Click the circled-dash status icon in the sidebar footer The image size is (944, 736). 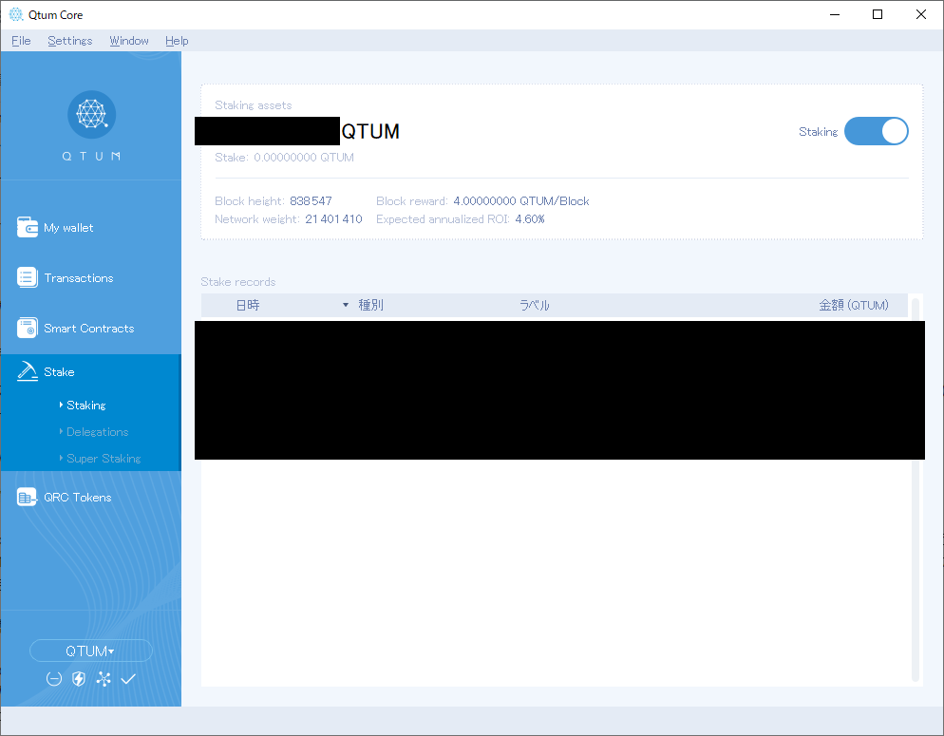[x=54, y=679]
